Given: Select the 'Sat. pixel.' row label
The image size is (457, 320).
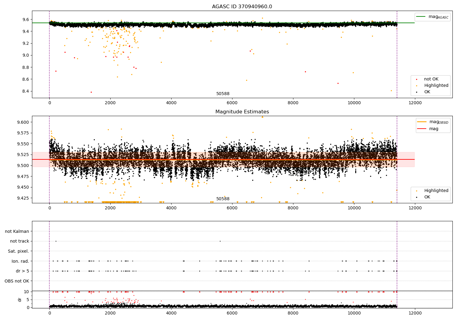Looking at the screenshot, I should pyautogui.click(x=19, y=251).
